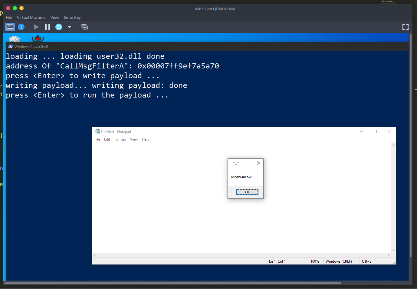Click the shut down power icon

tap(59, 27)
